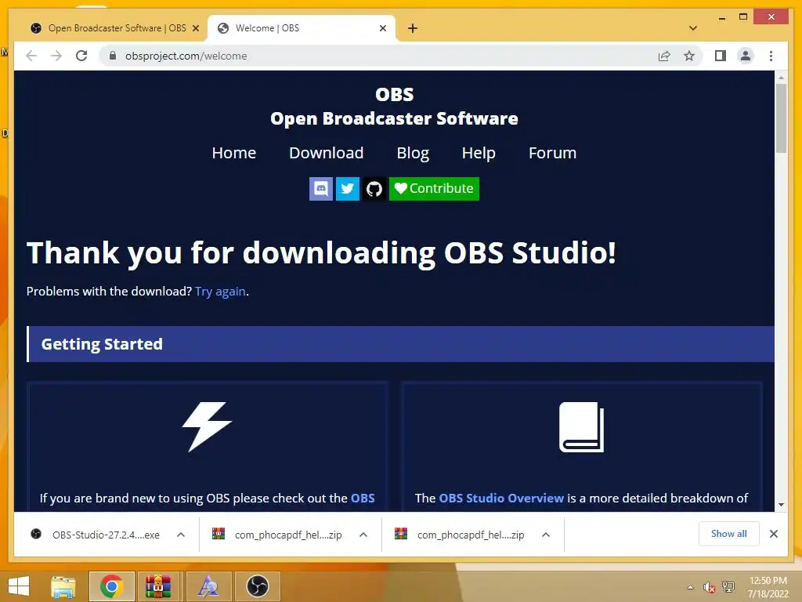Screen dimensions: 802x602
Task: Click the page vertical scrollbar thumb
Action: (x=781, y=118)
